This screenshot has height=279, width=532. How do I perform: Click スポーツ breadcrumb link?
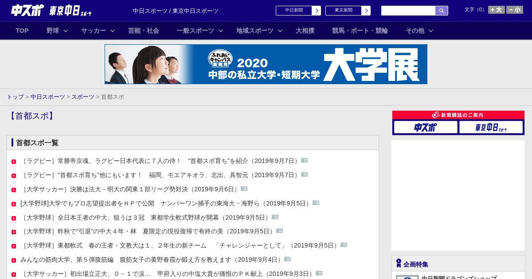tap(83, 97)
